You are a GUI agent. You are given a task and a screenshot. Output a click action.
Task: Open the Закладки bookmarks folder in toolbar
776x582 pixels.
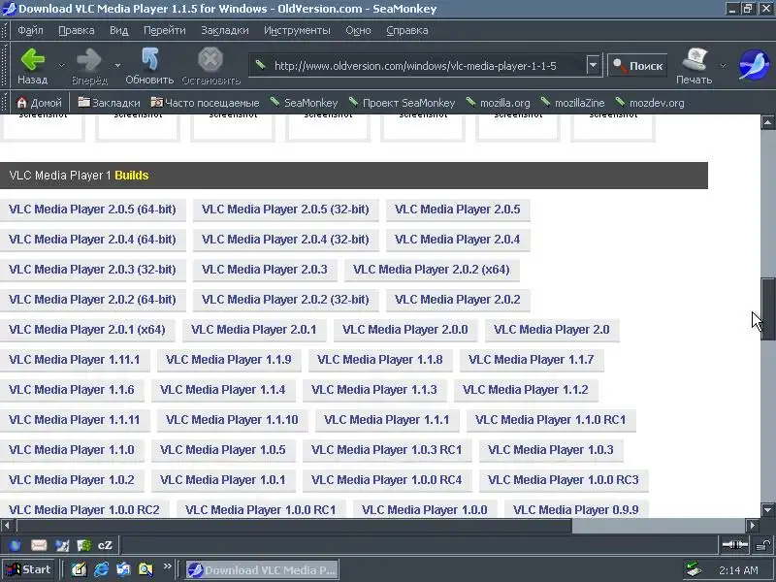coord(109,103)
